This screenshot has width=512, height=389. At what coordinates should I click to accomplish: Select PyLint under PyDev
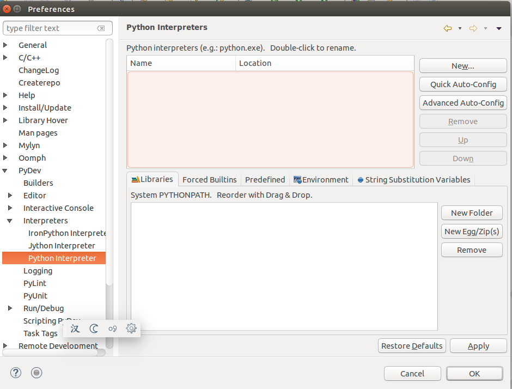35,283
